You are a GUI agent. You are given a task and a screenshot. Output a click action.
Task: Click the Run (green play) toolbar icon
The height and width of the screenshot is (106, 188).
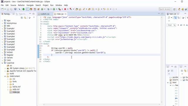pyautogui.click(x=54, y=9)
